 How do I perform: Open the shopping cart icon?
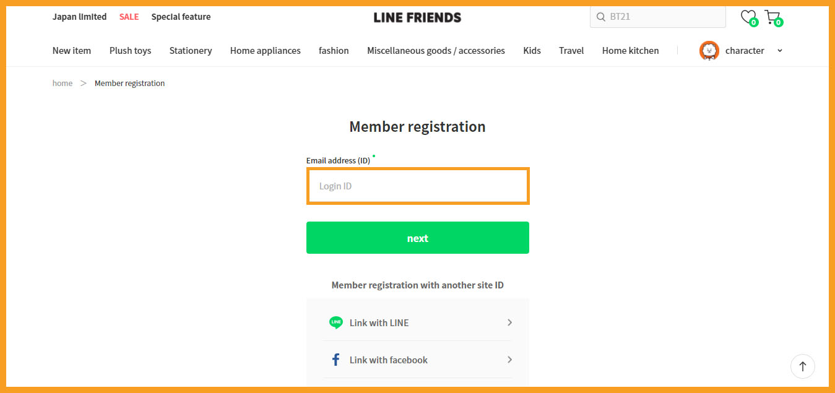click(x=773, y=17)
